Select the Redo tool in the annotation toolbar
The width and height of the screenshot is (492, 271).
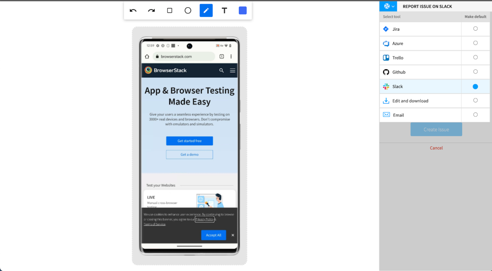151,10
